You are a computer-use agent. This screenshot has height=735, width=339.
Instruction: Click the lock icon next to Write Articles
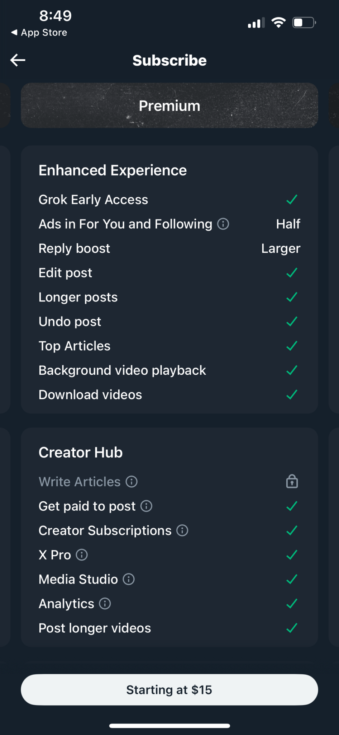292,481
